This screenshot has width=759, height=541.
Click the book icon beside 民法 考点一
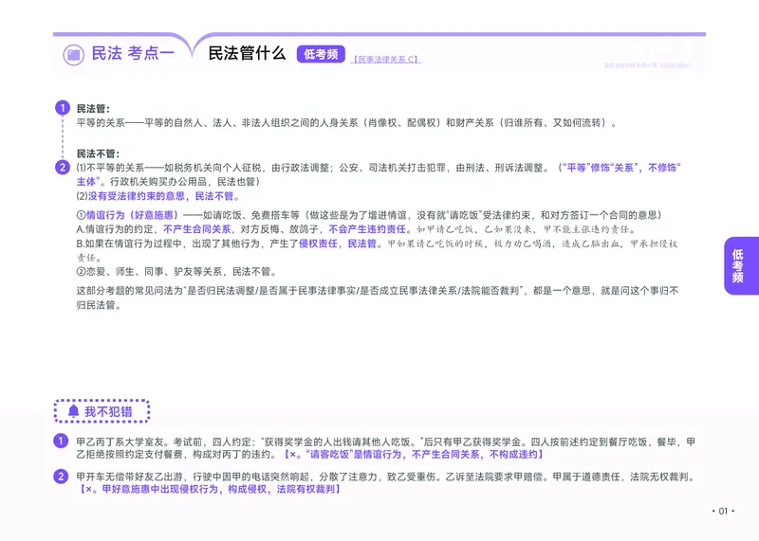[x=74, y=55]
